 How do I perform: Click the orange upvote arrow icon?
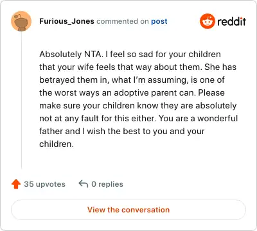tap(16, 184)
